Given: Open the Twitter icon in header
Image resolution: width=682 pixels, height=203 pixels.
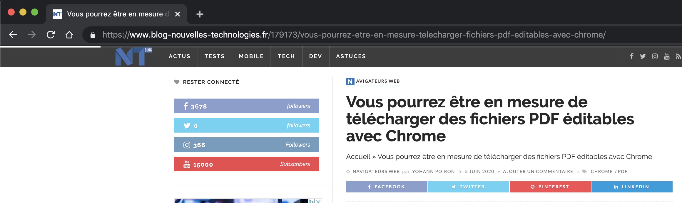Looking at the screenshot, I should tap(643, 56).
